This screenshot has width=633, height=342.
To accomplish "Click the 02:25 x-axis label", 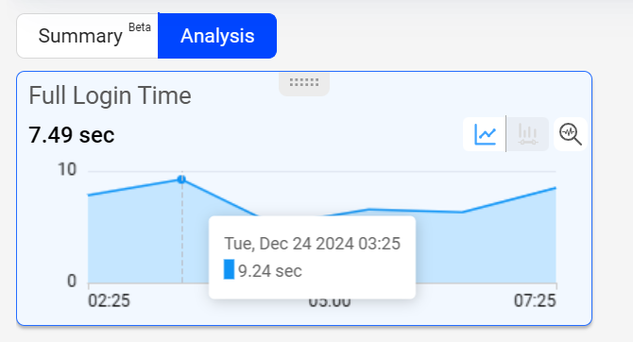I will [x=109, y=300].
